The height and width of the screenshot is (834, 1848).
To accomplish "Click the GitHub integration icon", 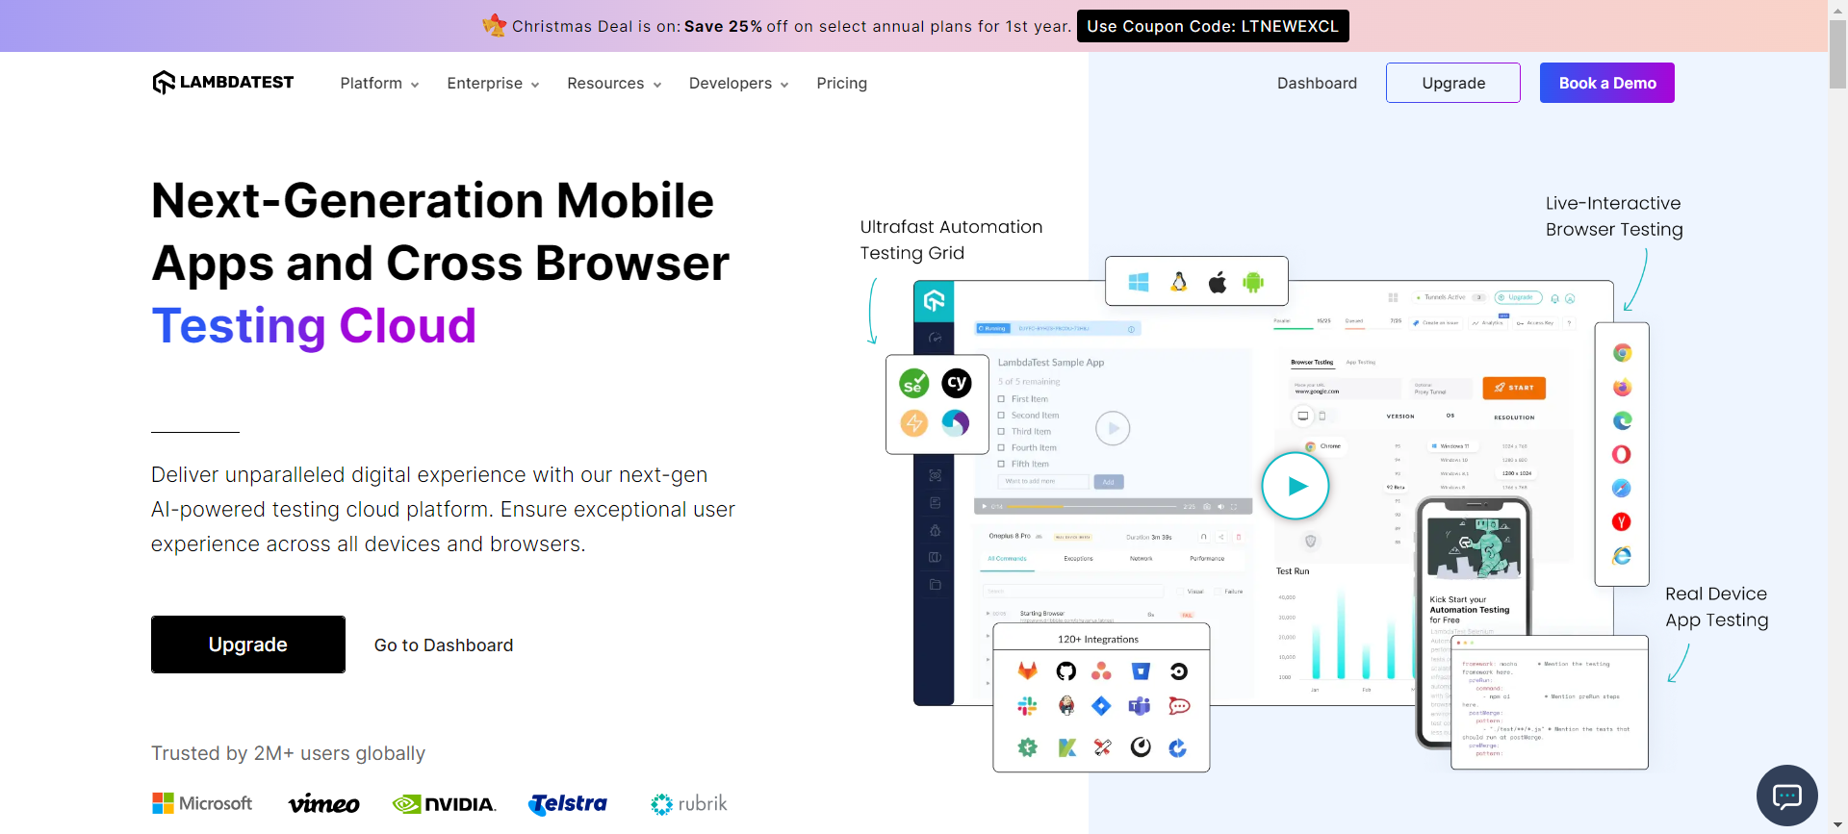I will [x=1065, y=671].
